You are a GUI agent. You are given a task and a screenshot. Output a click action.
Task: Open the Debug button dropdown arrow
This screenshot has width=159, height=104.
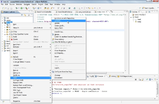[19, 8]
